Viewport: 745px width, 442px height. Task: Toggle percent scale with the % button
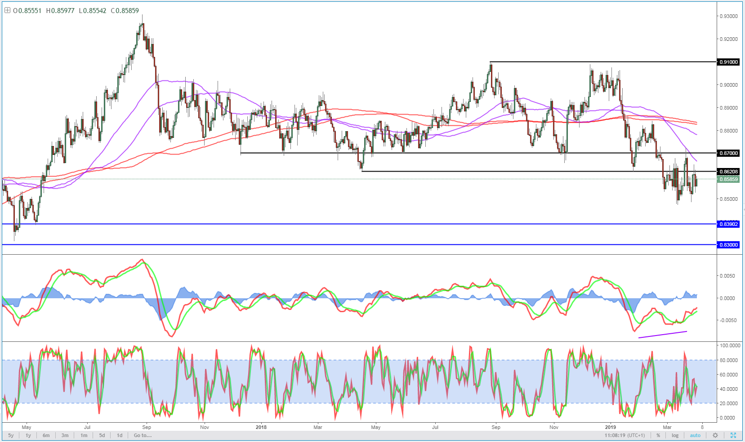pos(658,435)
